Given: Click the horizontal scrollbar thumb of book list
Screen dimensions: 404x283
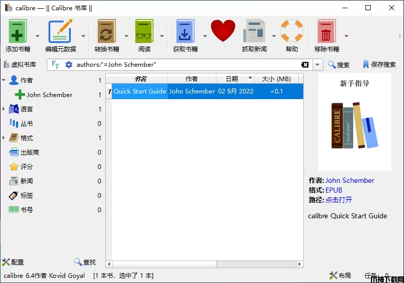Looking at the screenshot, I should (x=164, y=264).
